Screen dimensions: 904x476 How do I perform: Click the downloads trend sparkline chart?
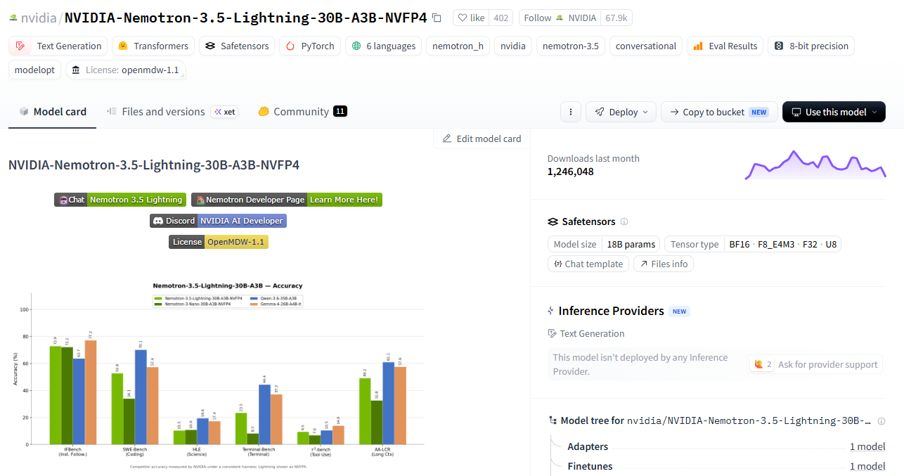point(815,165)
